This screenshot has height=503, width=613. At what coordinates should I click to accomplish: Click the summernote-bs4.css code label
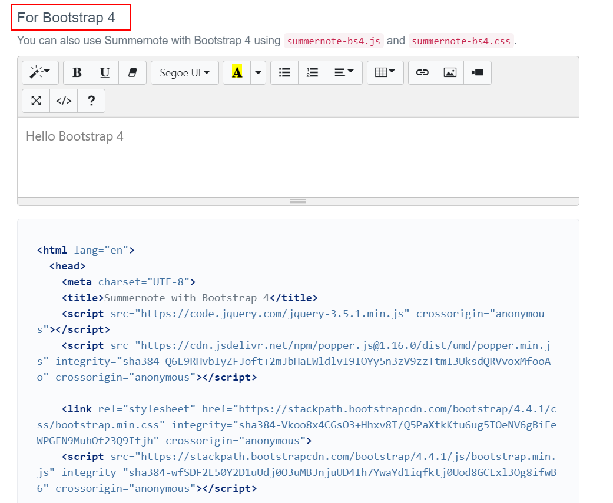(x=461, y=41)
